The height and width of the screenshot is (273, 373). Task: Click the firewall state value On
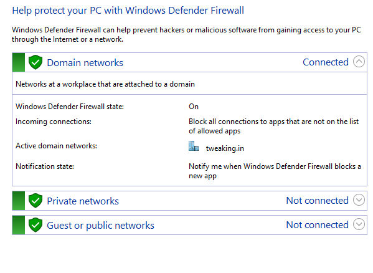(194, 107)
